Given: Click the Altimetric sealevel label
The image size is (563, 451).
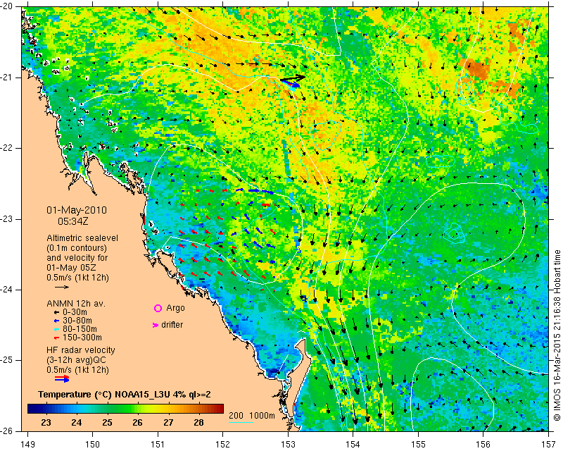Looking at the screenshot, I should pyautogui.click(x=82, y=238).
